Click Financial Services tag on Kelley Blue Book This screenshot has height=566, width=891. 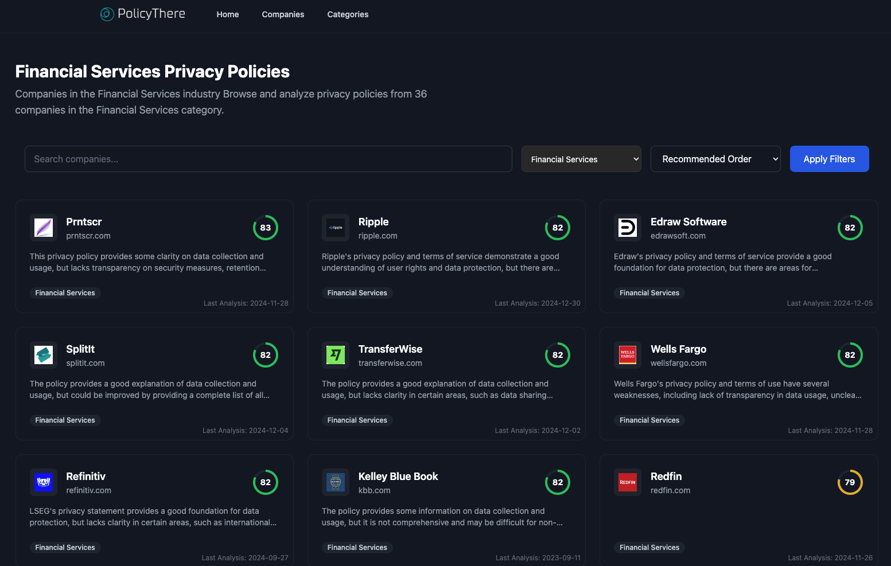pyautogui.click(x=357, y=548)
